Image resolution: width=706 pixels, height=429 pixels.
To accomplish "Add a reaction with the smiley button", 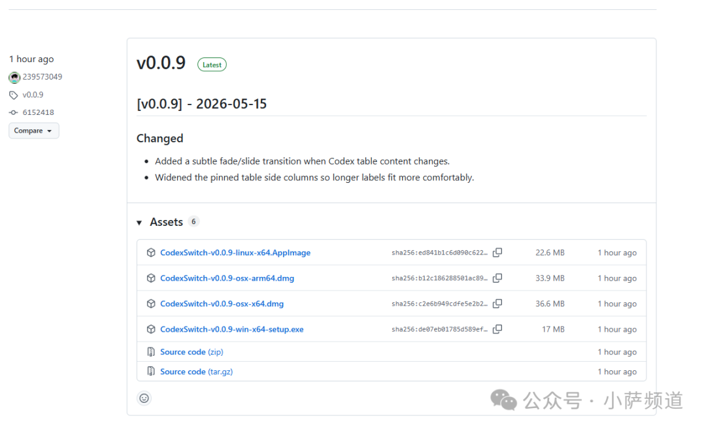I will point(144,398).
